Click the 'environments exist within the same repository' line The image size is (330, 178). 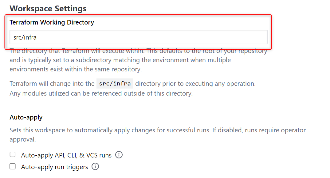coord(75,69)
